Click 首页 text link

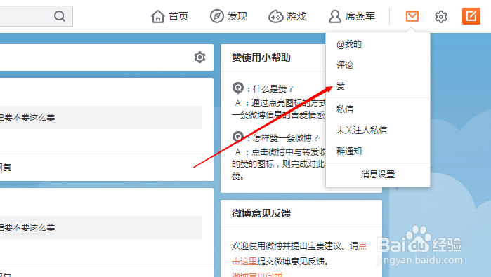pyautogui.click(x=178, y=16)
